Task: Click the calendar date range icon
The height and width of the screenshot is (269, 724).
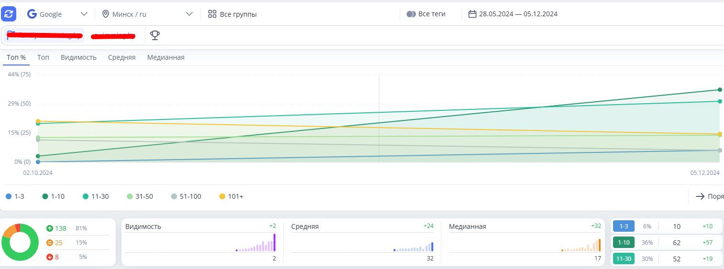Action: click(x=472, y=14)
